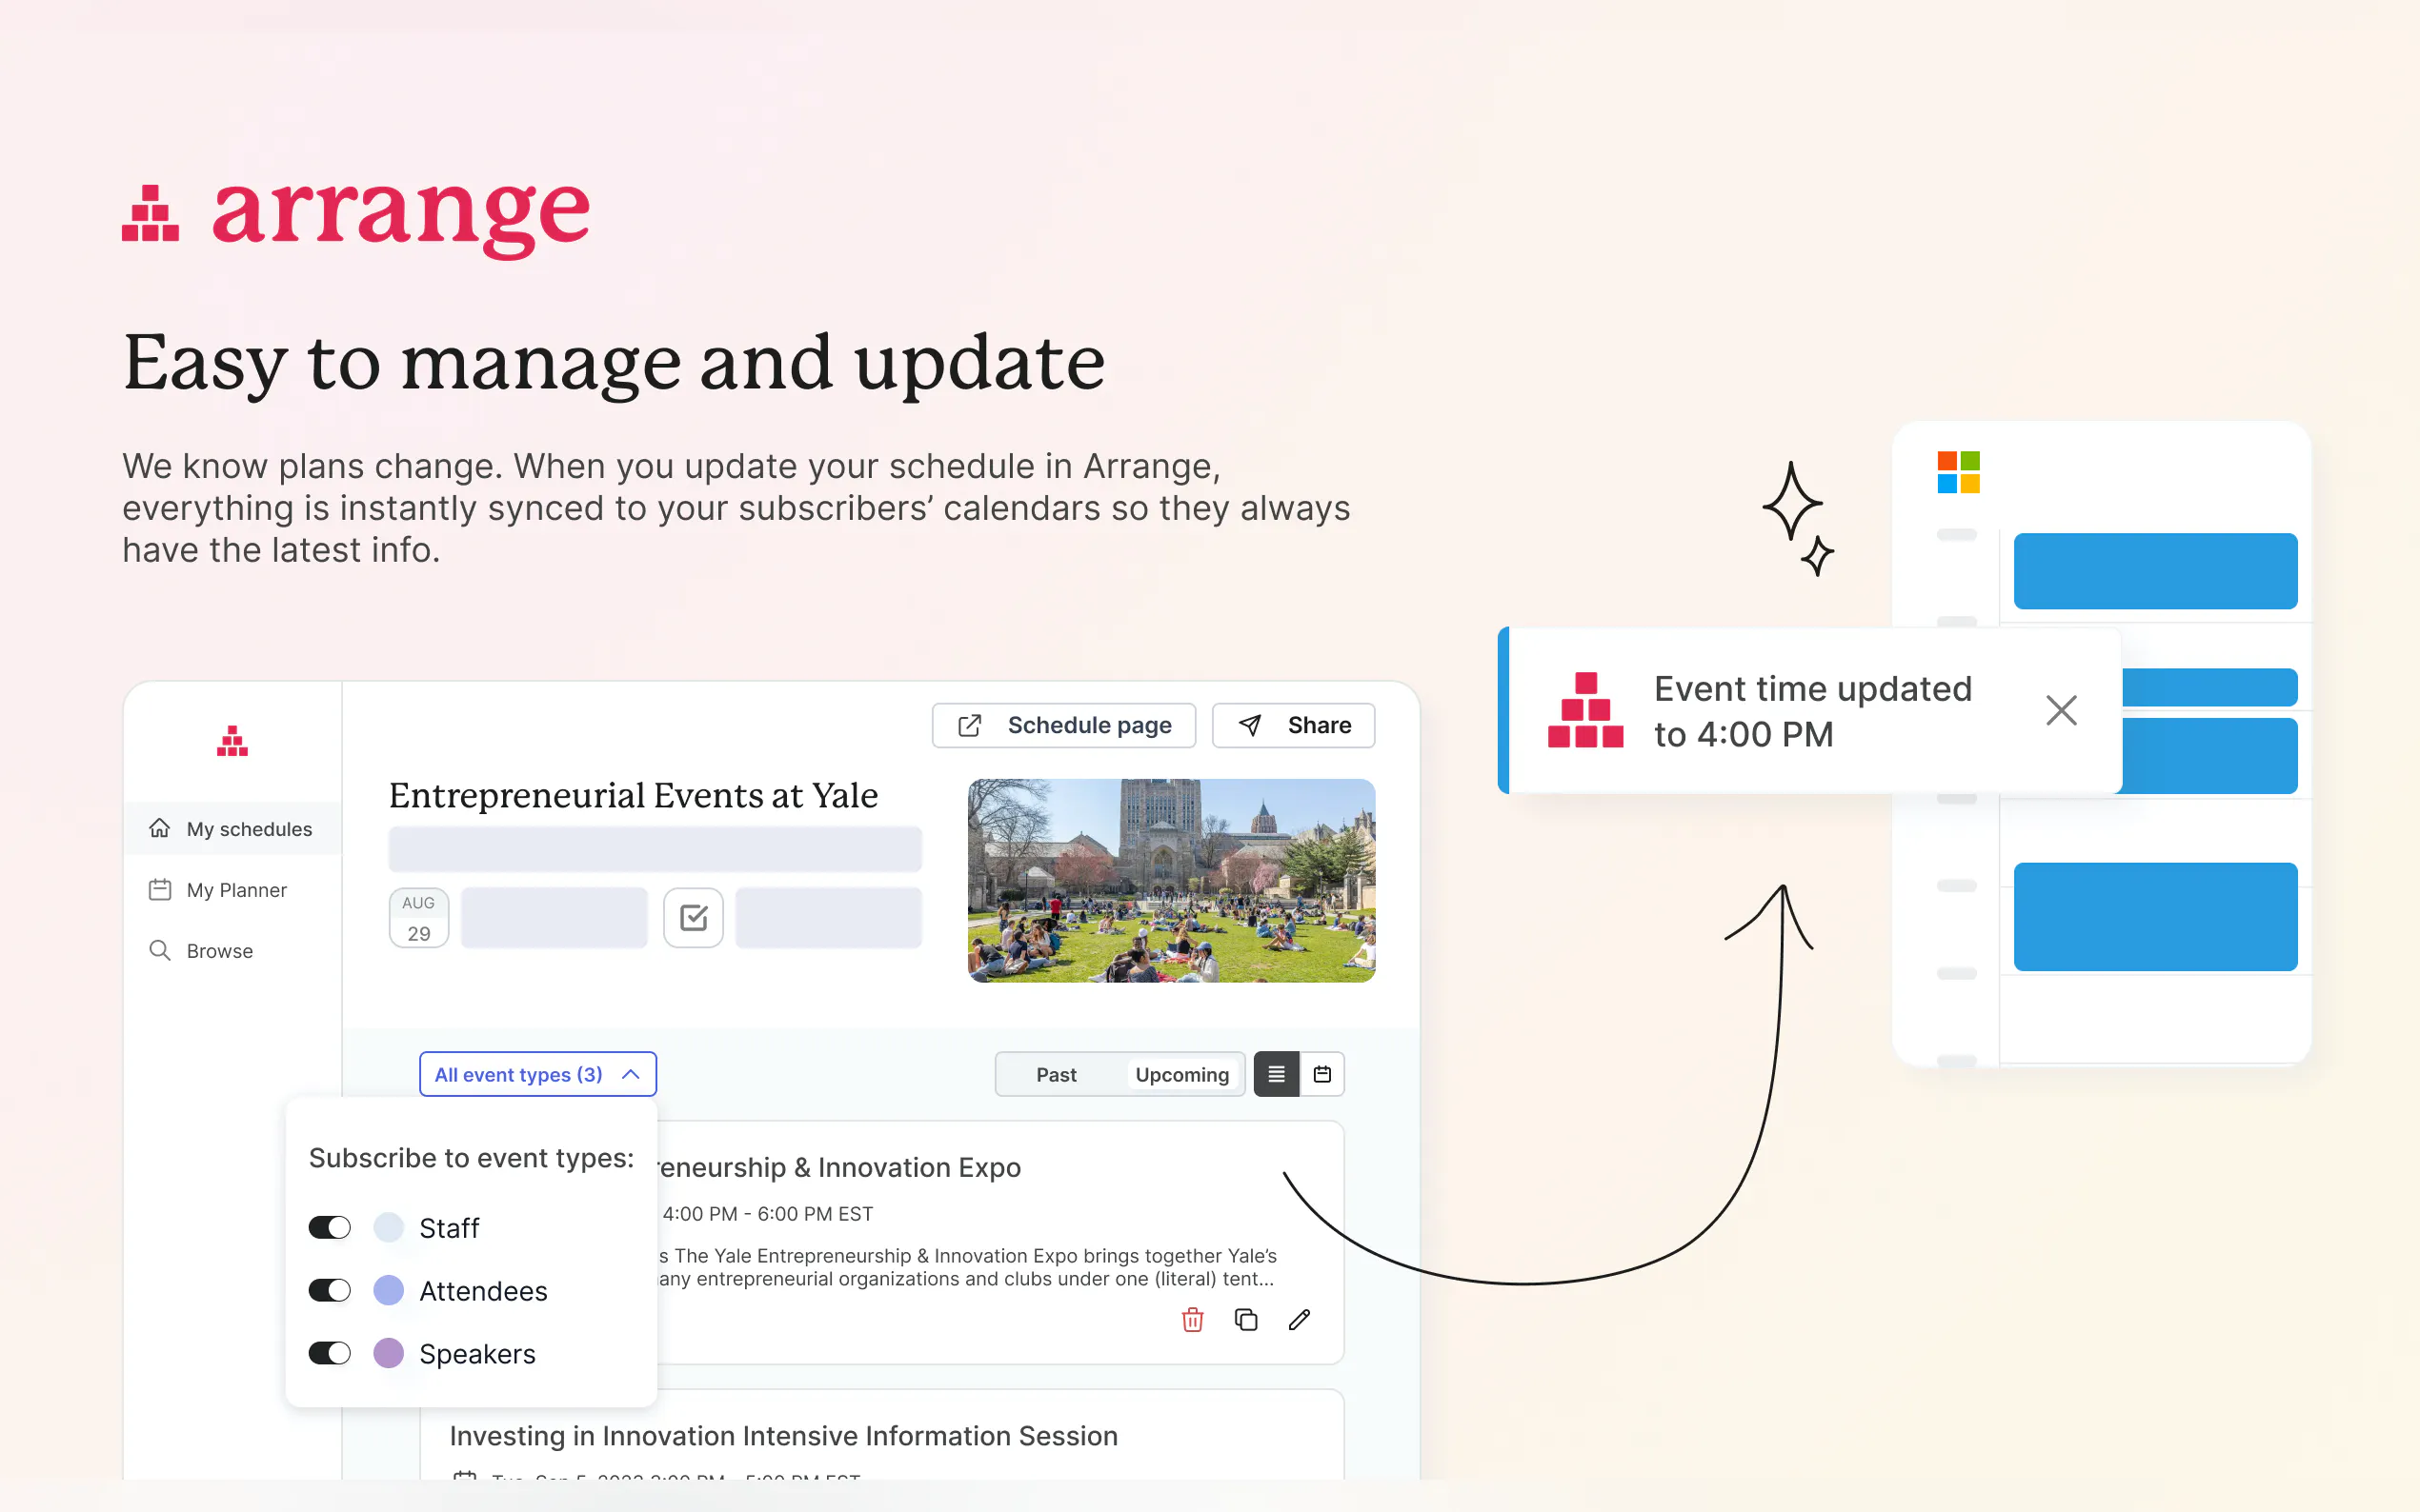2420x1512 pixels.
Task: Click the pencil edit event icon
Action: click(1299, 1320)
